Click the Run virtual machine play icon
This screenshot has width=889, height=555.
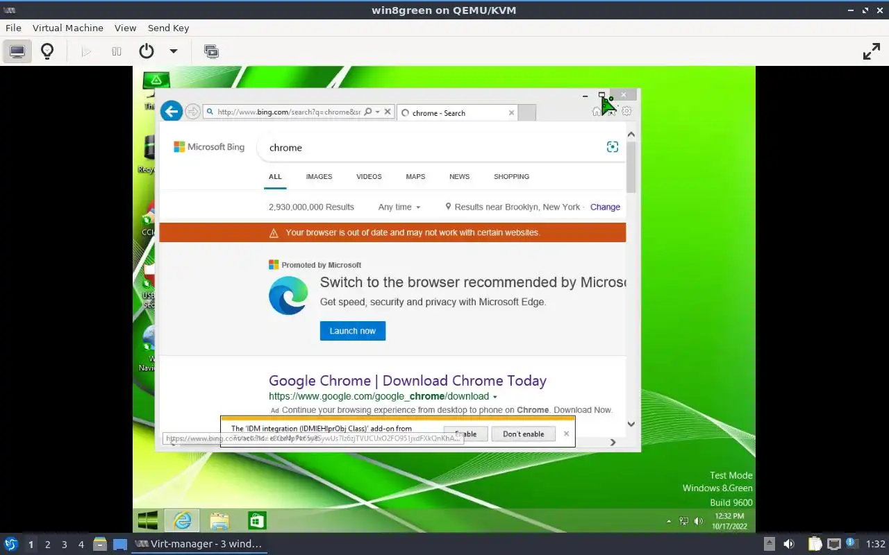[86, 51]
